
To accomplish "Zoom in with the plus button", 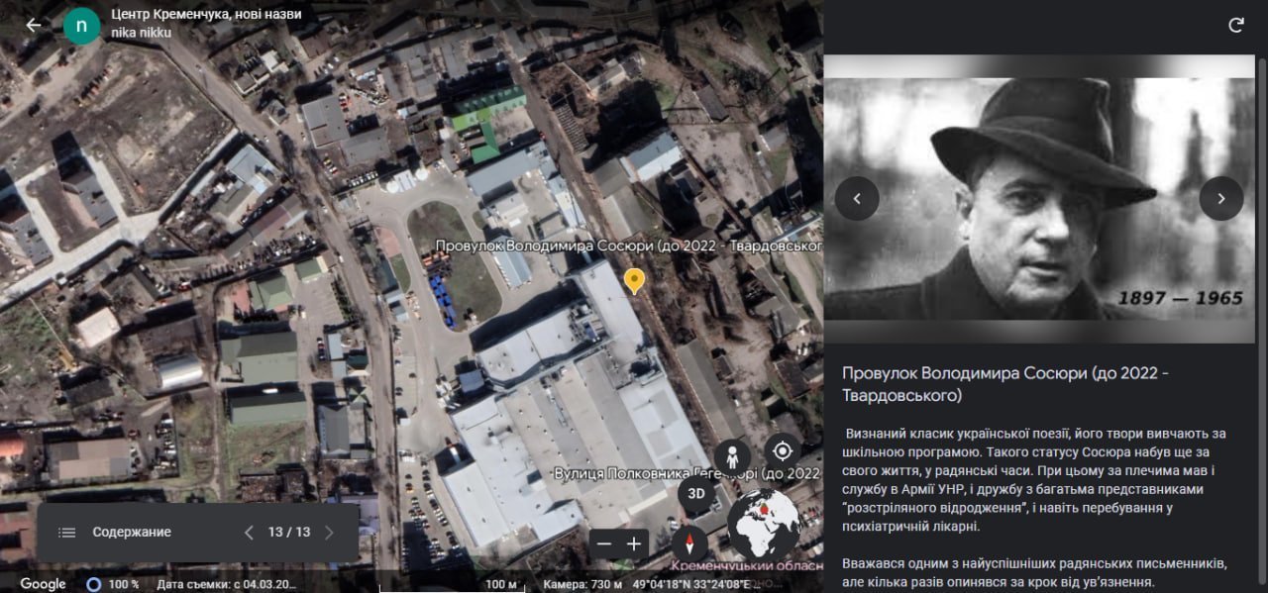I will click(634, 544).
